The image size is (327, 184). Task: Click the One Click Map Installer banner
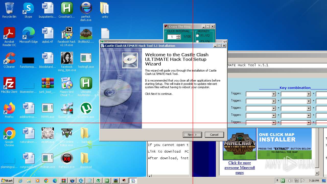point(285,144)
